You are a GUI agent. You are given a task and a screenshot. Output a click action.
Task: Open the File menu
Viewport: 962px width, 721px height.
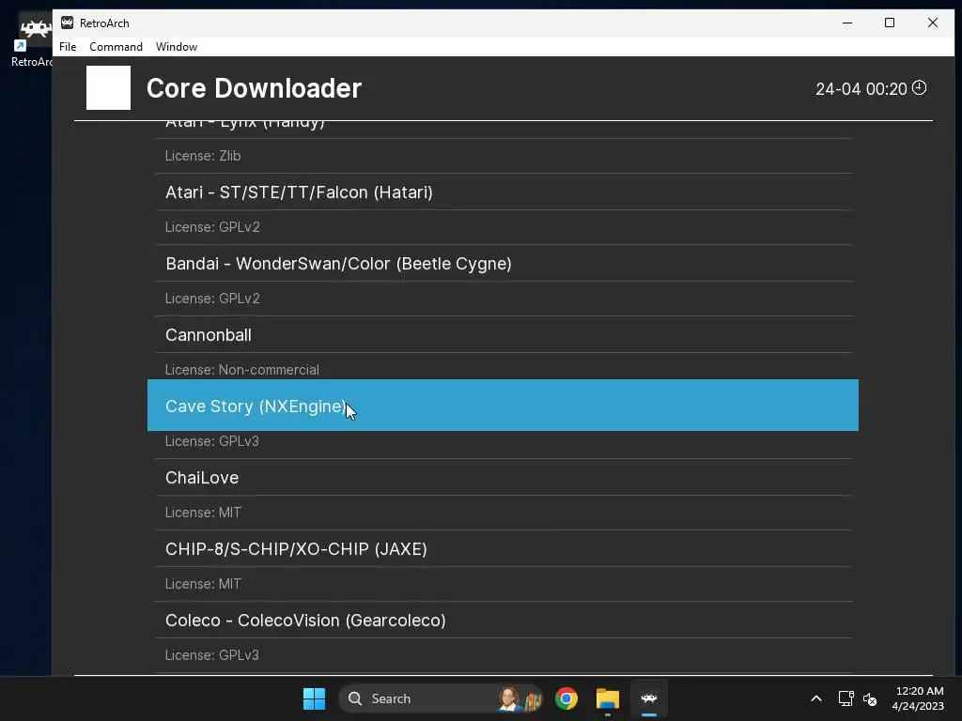tap(68, 47)
